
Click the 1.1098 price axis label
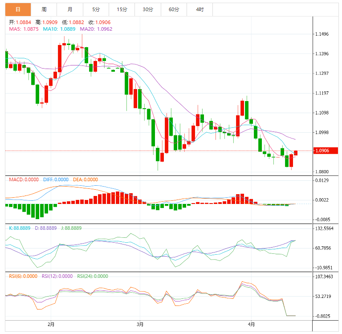tap(322, 113)
